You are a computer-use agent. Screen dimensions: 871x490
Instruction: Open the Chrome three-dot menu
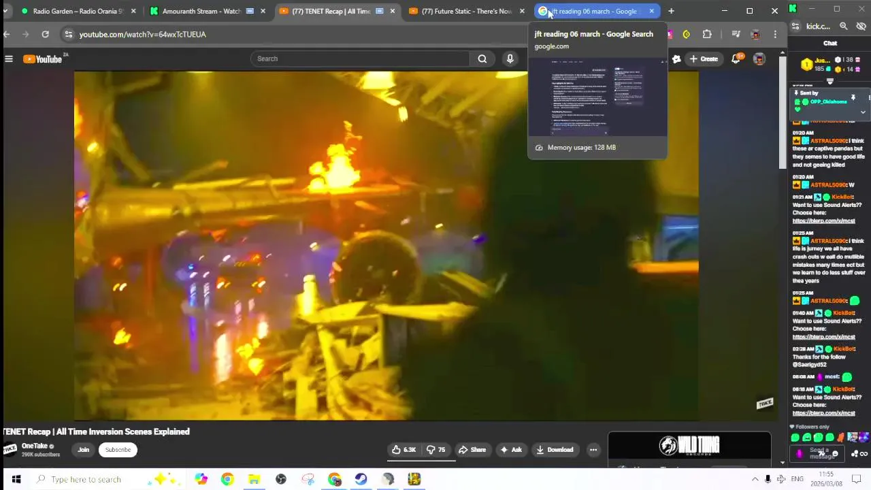tap(775, 34)
